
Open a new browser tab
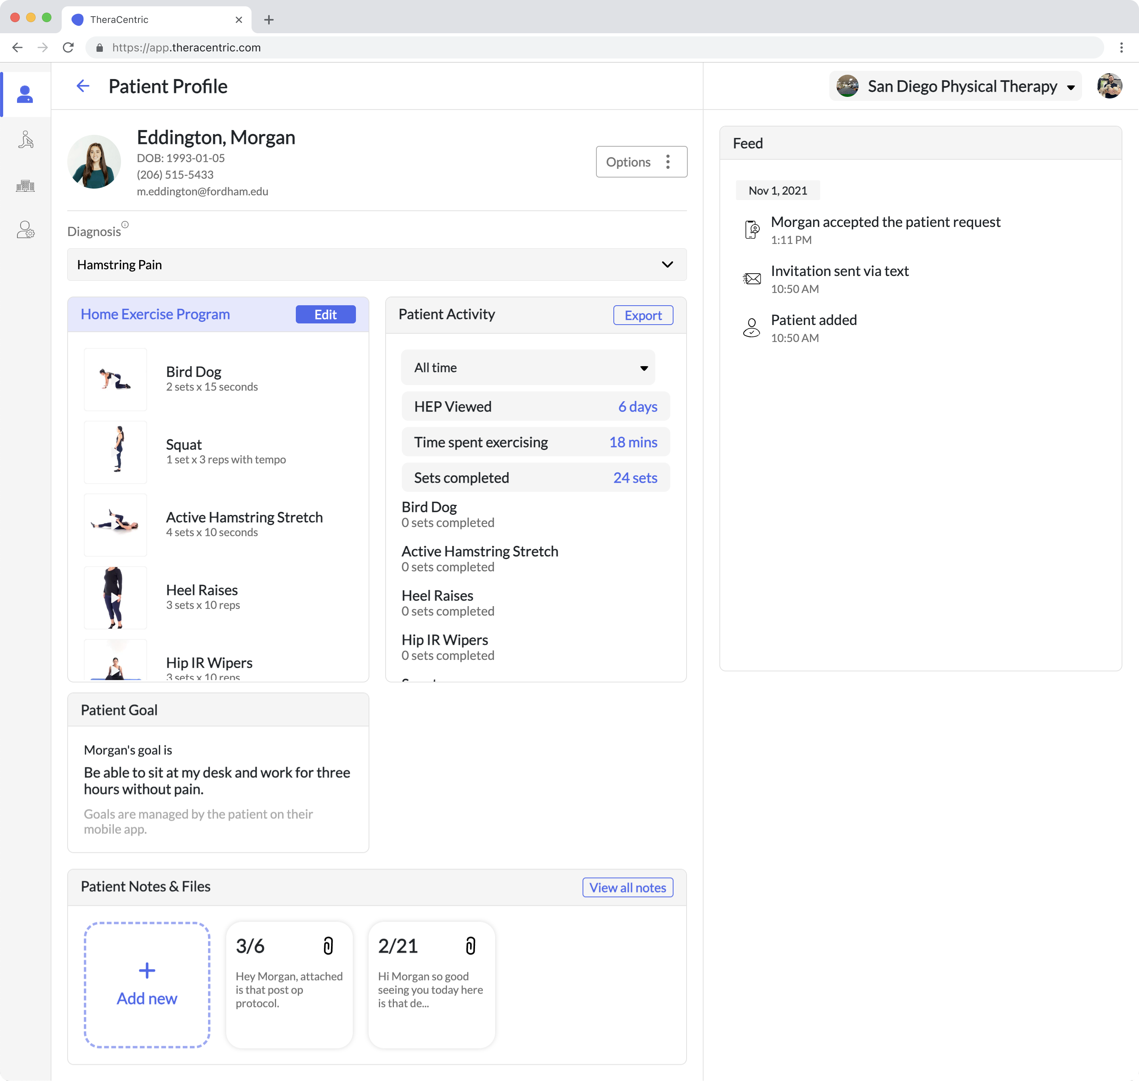[269, 20]
